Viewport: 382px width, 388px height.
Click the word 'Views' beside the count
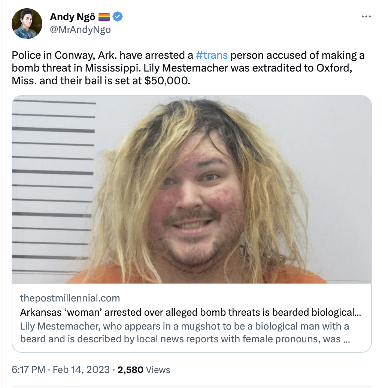pyautogui.click(x=158, y=370)
